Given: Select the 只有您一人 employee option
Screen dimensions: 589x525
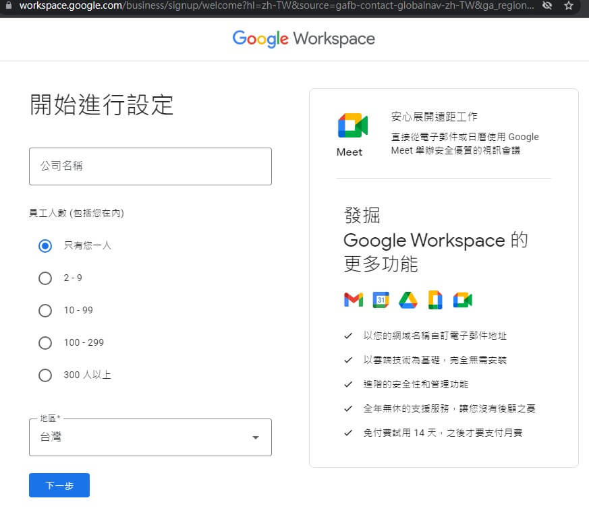Looking at the screenshot, I should coord(45,245).
